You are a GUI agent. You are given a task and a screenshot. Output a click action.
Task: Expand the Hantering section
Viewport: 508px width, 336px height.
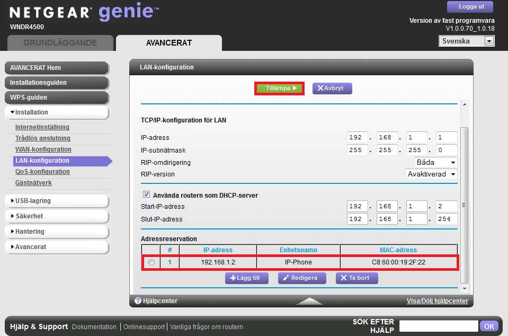[x=57, y=232]
